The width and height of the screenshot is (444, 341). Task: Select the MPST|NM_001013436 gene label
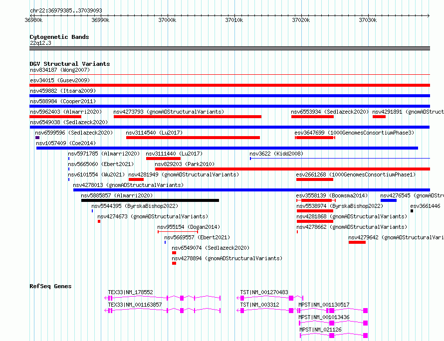[324, 317]
